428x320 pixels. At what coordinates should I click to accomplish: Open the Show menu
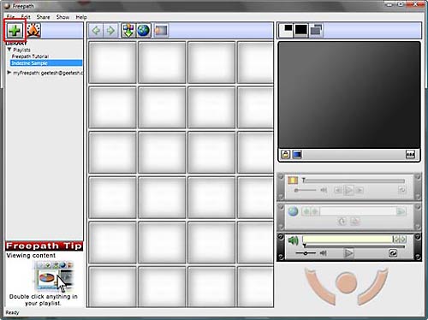coord(62,17)
